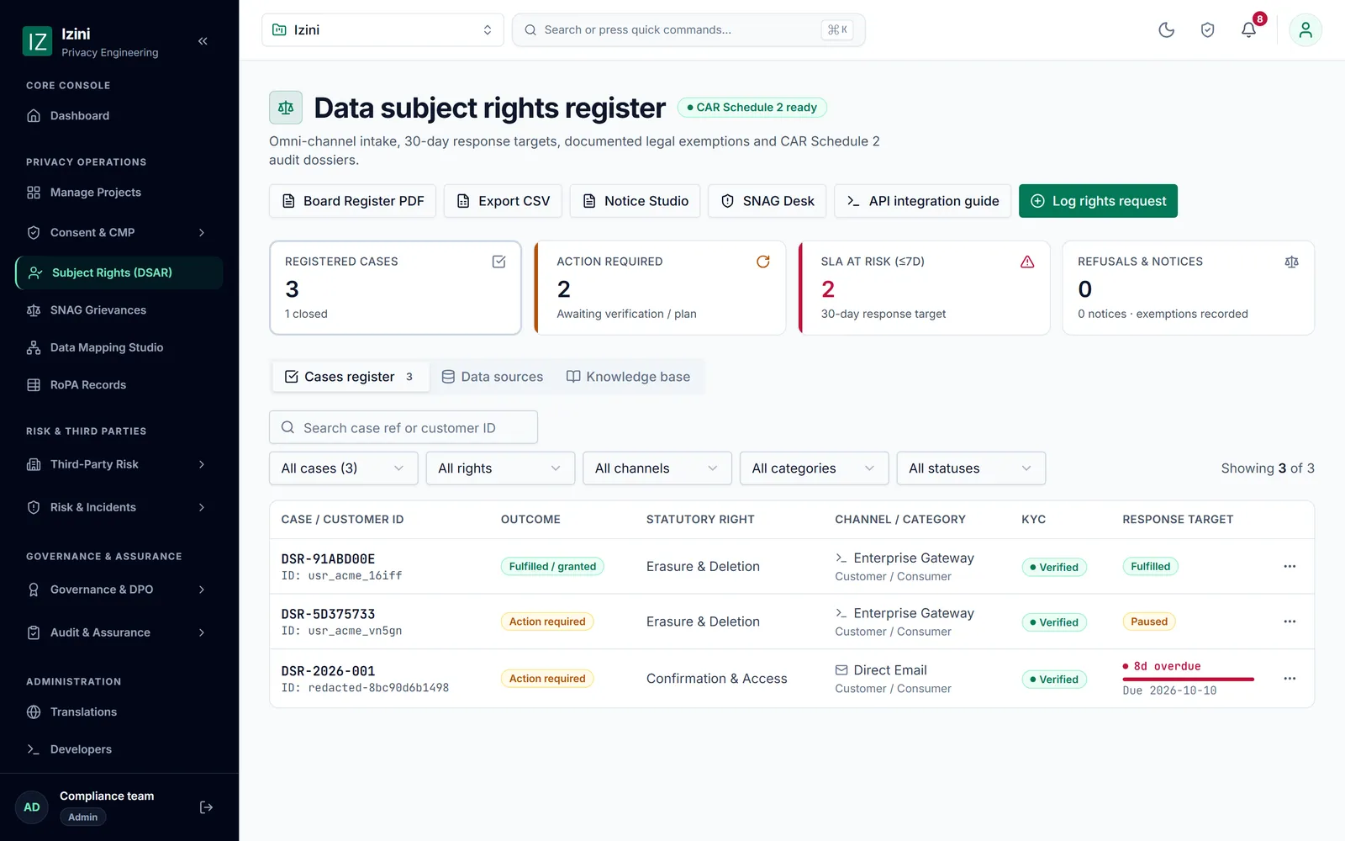The width and height of the screenshot is (1345, 841).
Task: Click scales icon on Refusals & Notices card
Action: (1291, 262)
